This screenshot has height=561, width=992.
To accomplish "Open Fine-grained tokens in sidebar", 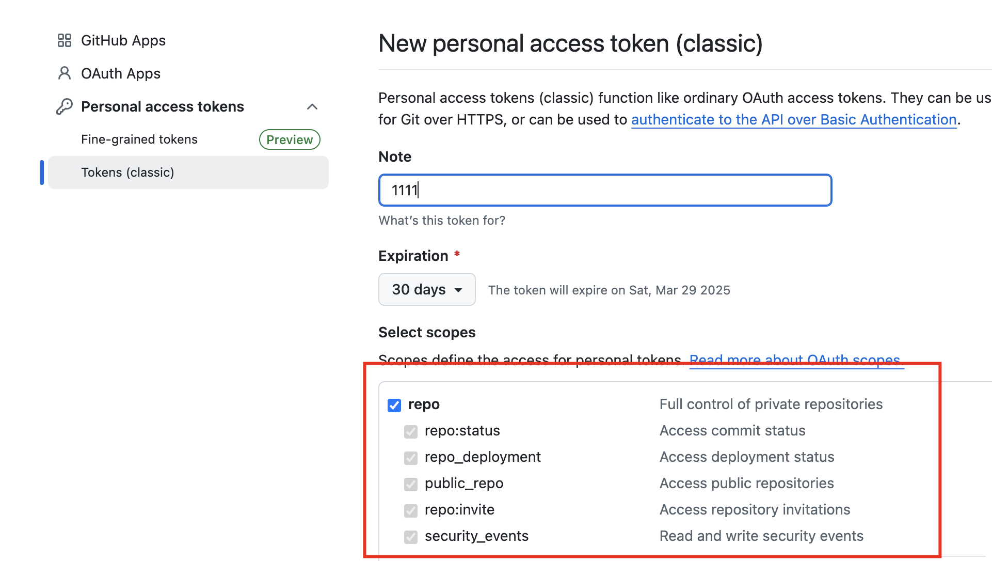I will point(139,139).
